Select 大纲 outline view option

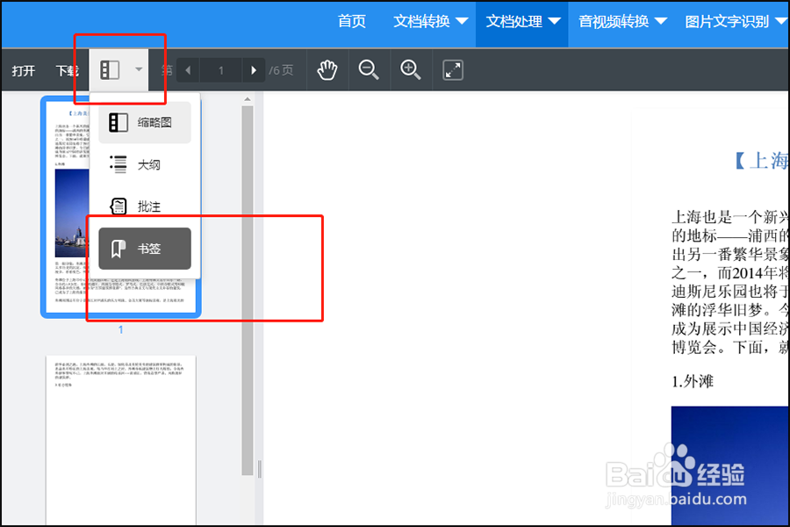point(145,165)
